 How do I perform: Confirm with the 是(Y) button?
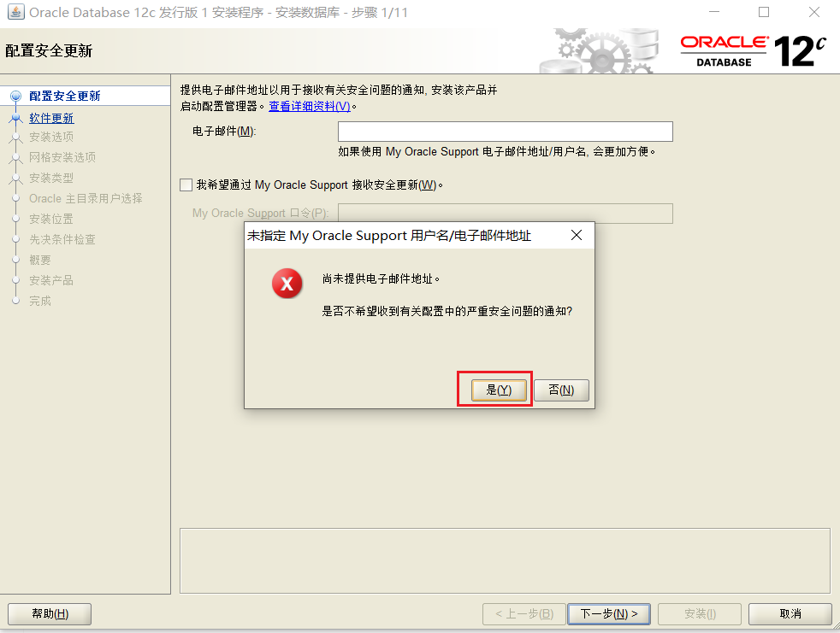[499, 390]
